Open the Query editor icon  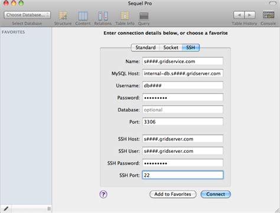tap(144, 16)
